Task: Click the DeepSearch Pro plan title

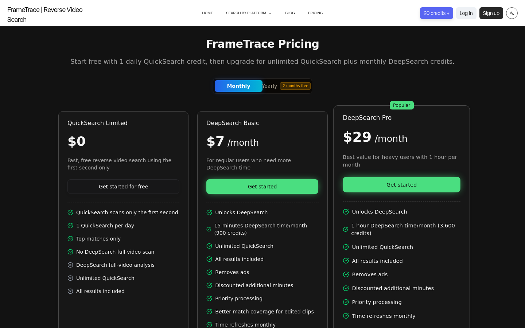Action: click(x=367, y=118)
